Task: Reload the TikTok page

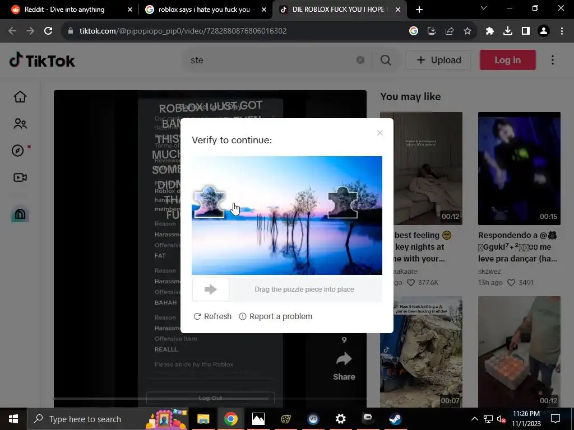Action: (48, 31)
